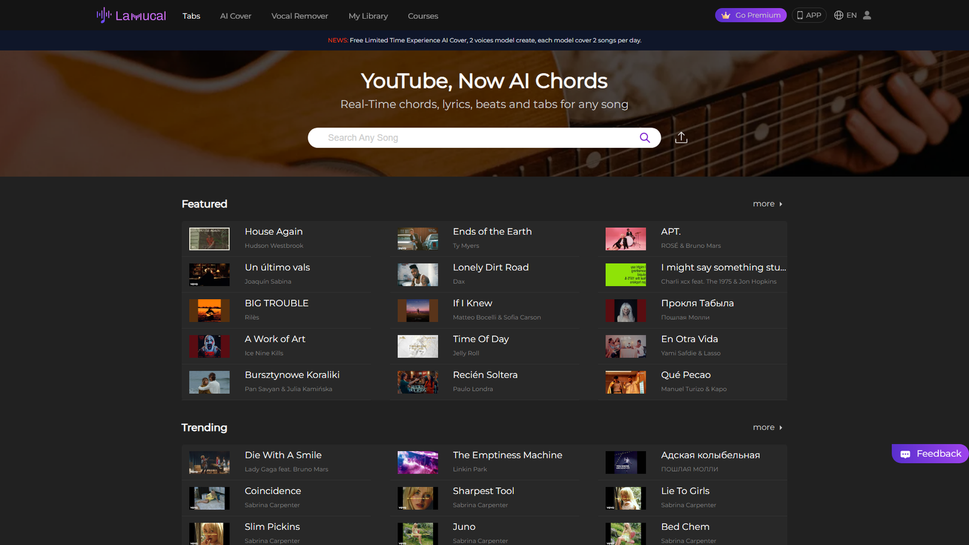Open I might say something thumbnail
969x545 pixels.
[626, 274]
